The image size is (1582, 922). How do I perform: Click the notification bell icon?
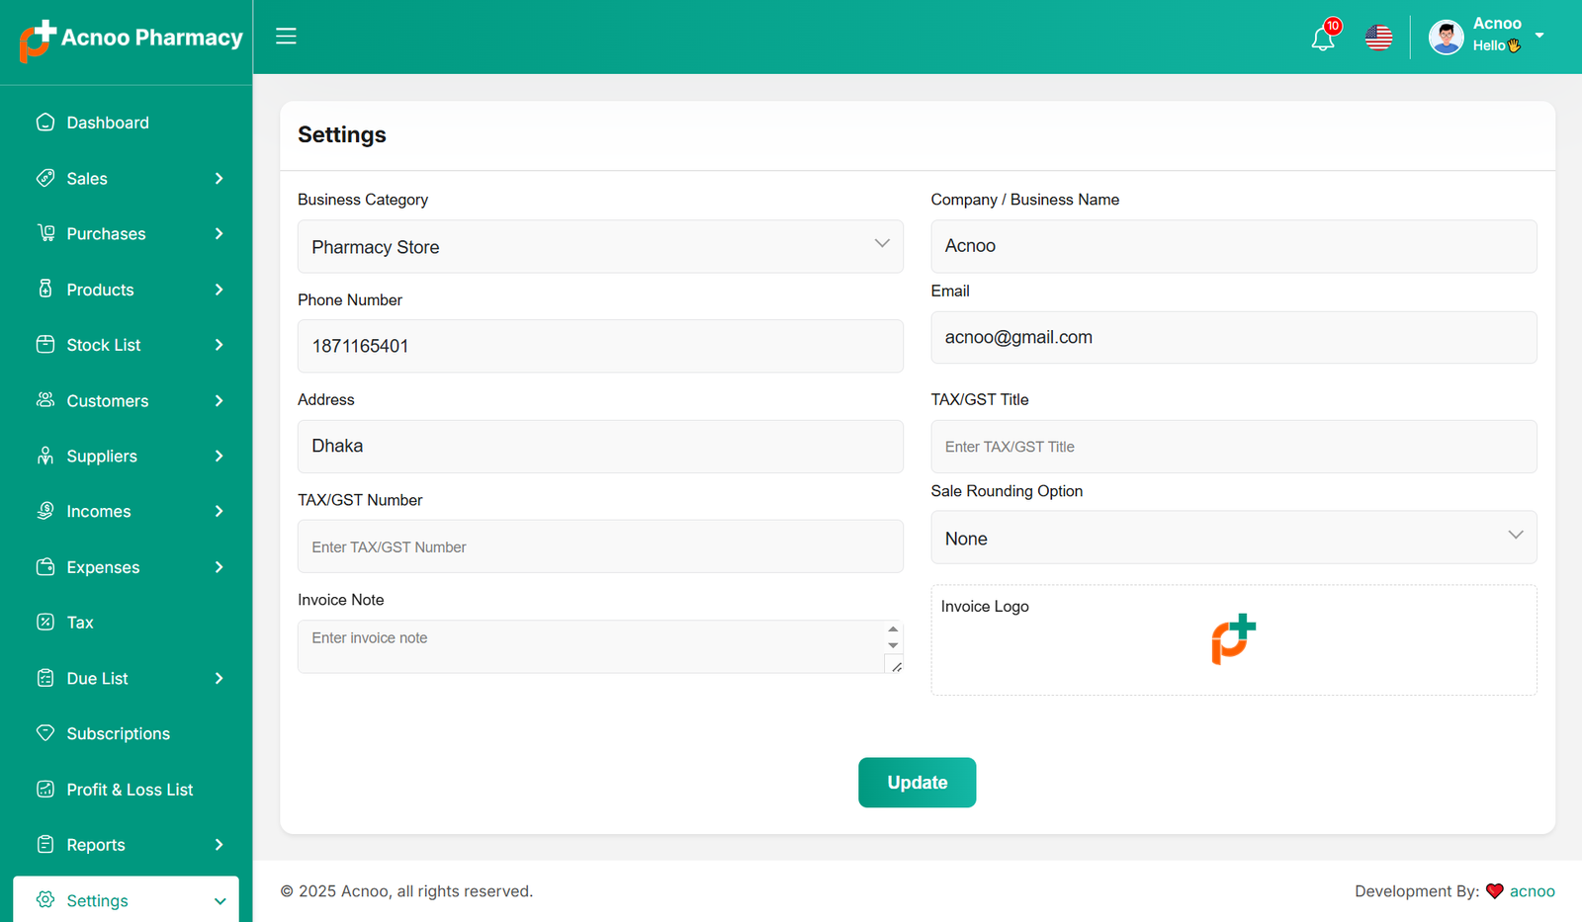click(x=1322, y=39)
